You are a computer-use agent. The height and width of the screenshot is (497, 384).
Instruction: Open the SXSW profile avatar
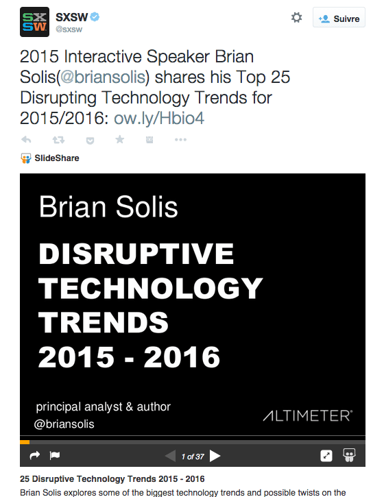click(x=34, y=22)
